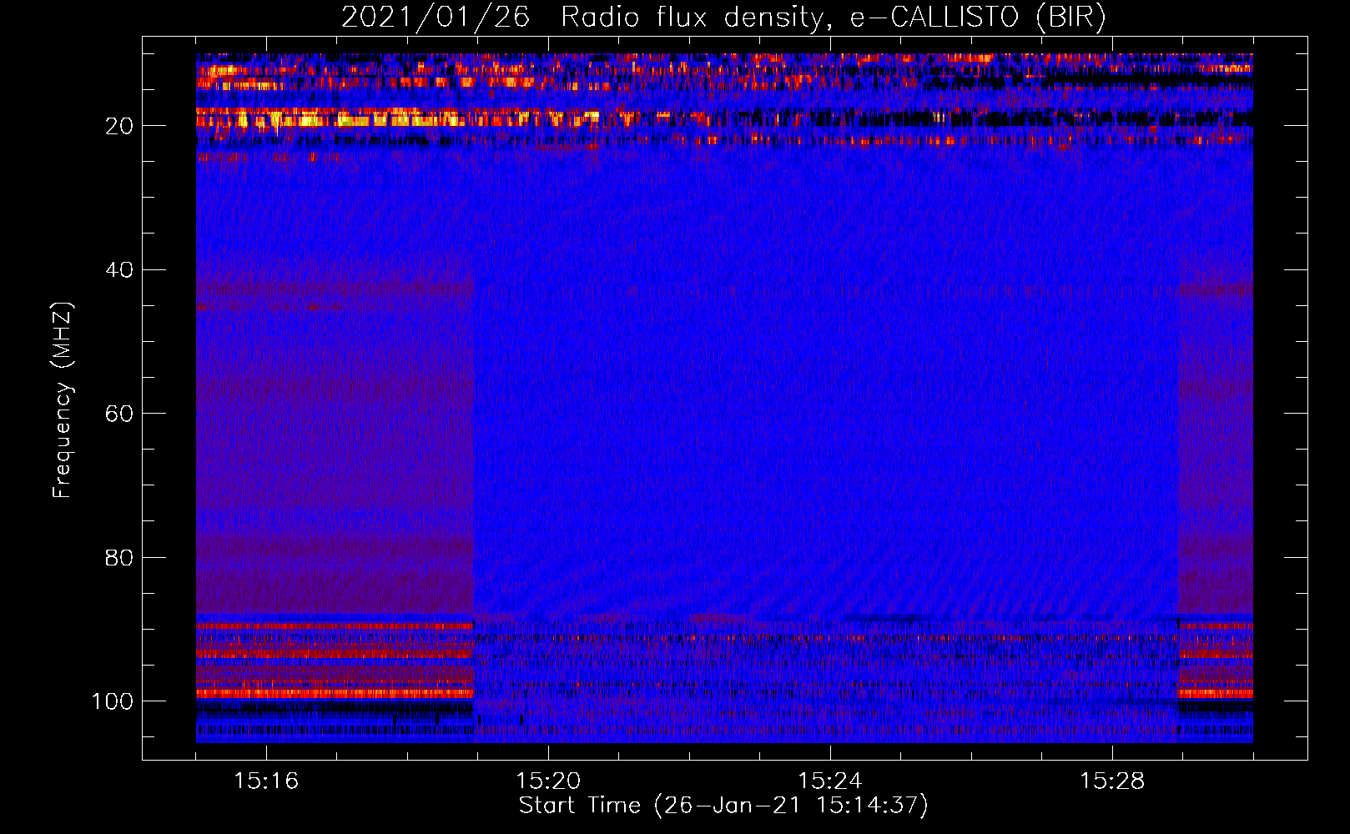This screenshot has height=834, width=1350.
Task: Click the 'Frequency (MHZ)' axis label
Action: point(63,400)
